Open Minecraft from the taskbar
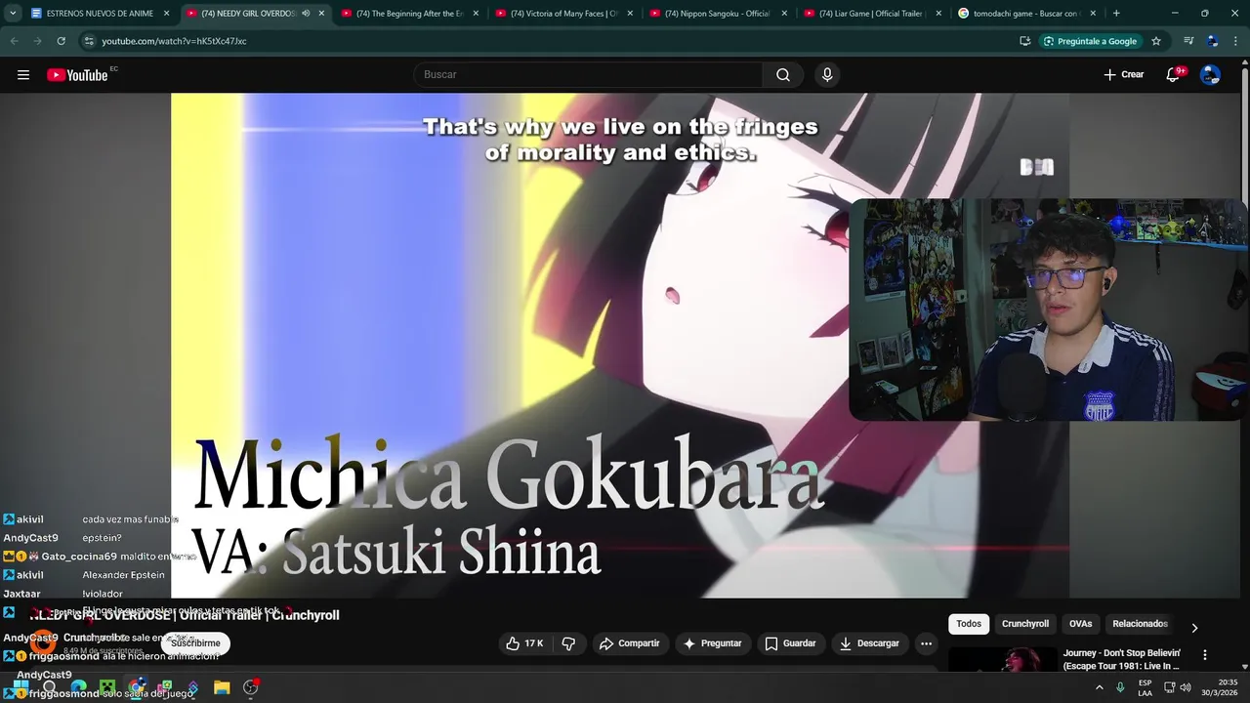Image resolution: width=1250 pixels, height=703 pixels. (x=107, y=687)
